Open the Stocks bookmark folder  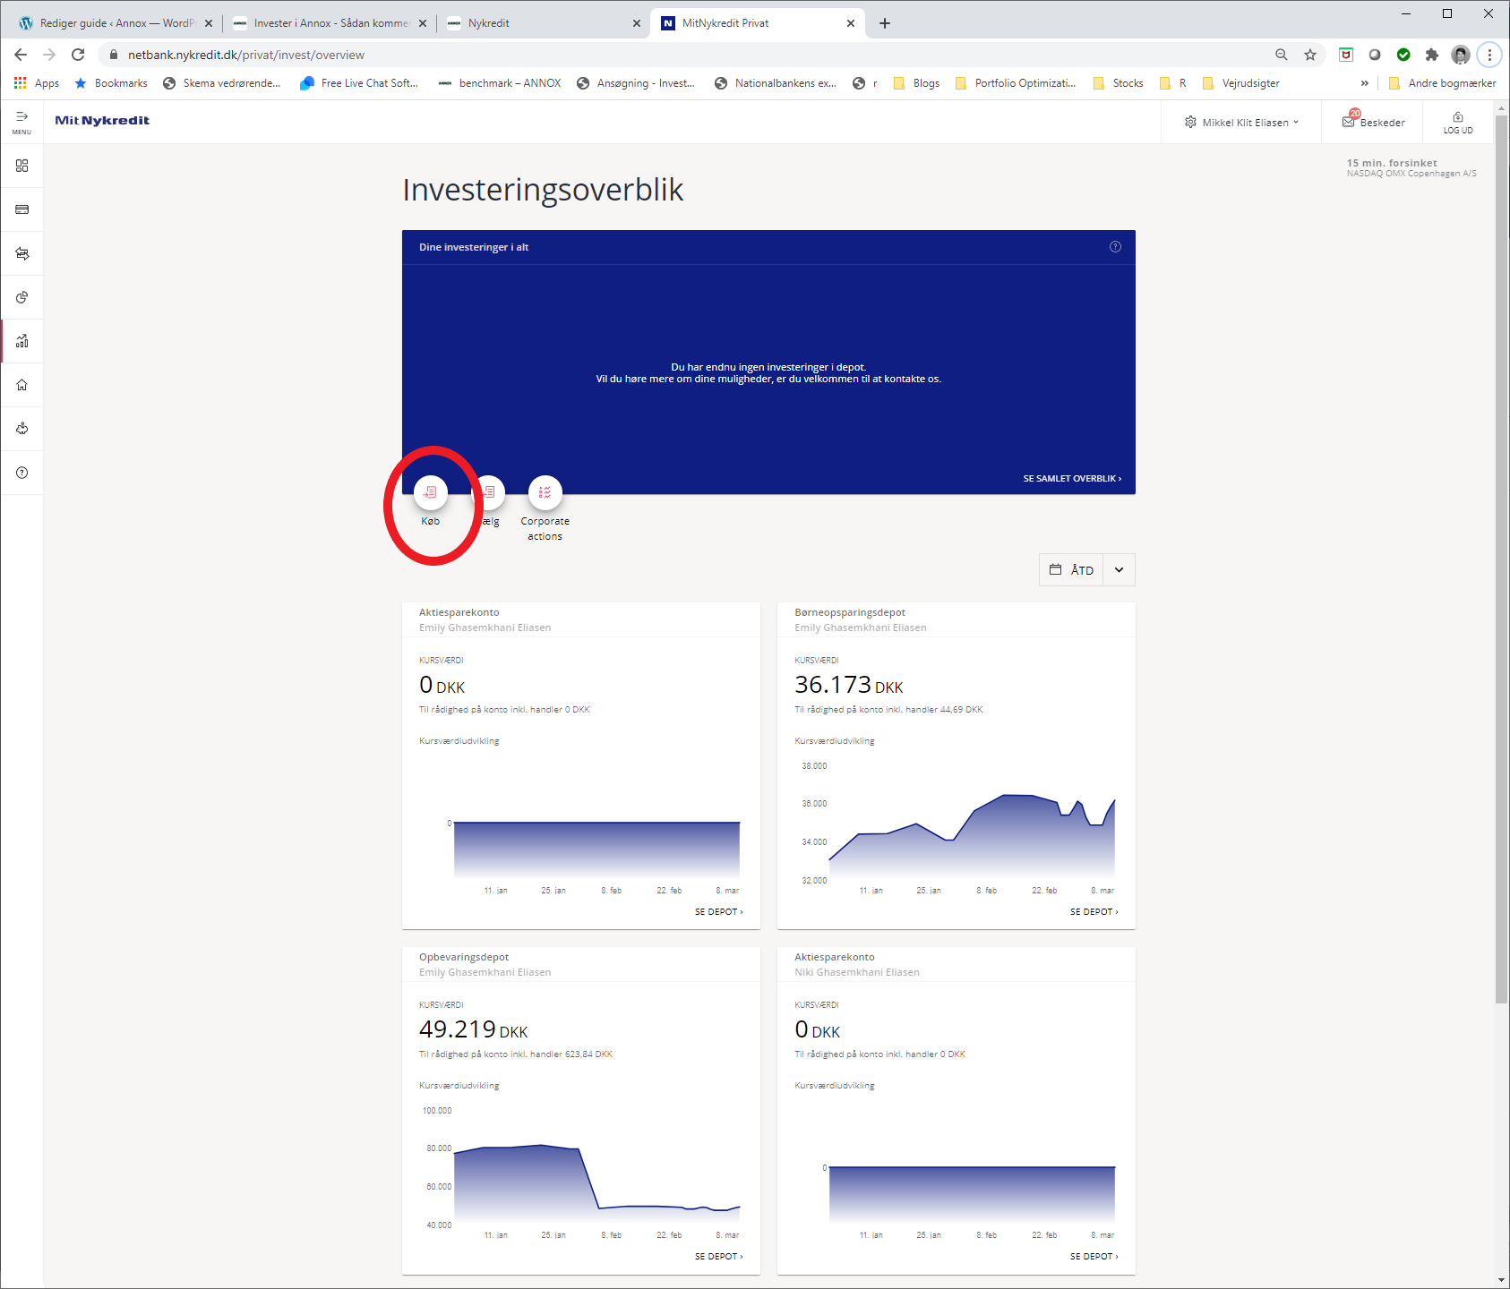pyautogui.click(x=1119, y=83)
